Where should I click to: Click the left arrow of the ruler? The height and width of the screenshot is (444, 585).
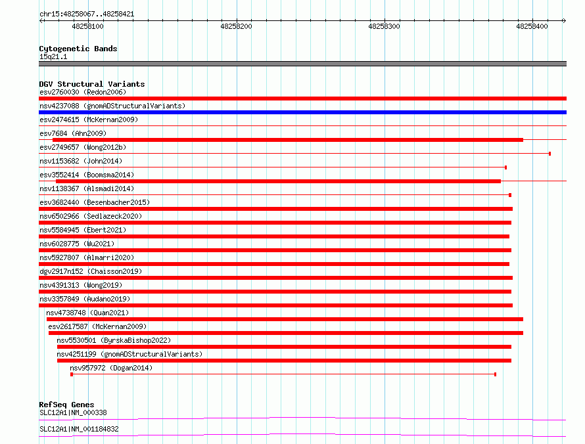41,20
